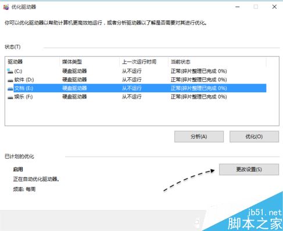Click 硬盘驱动器 media type in F: row
Image resolution: width=283 pixels, height=231 pixels.
coord(74,97)
